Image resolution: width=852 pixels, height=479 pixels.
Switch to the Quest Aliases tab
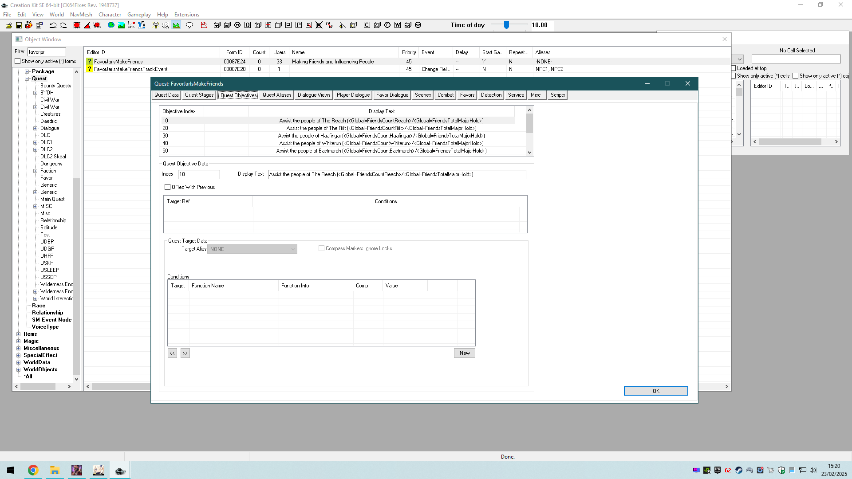coord(277,95)
